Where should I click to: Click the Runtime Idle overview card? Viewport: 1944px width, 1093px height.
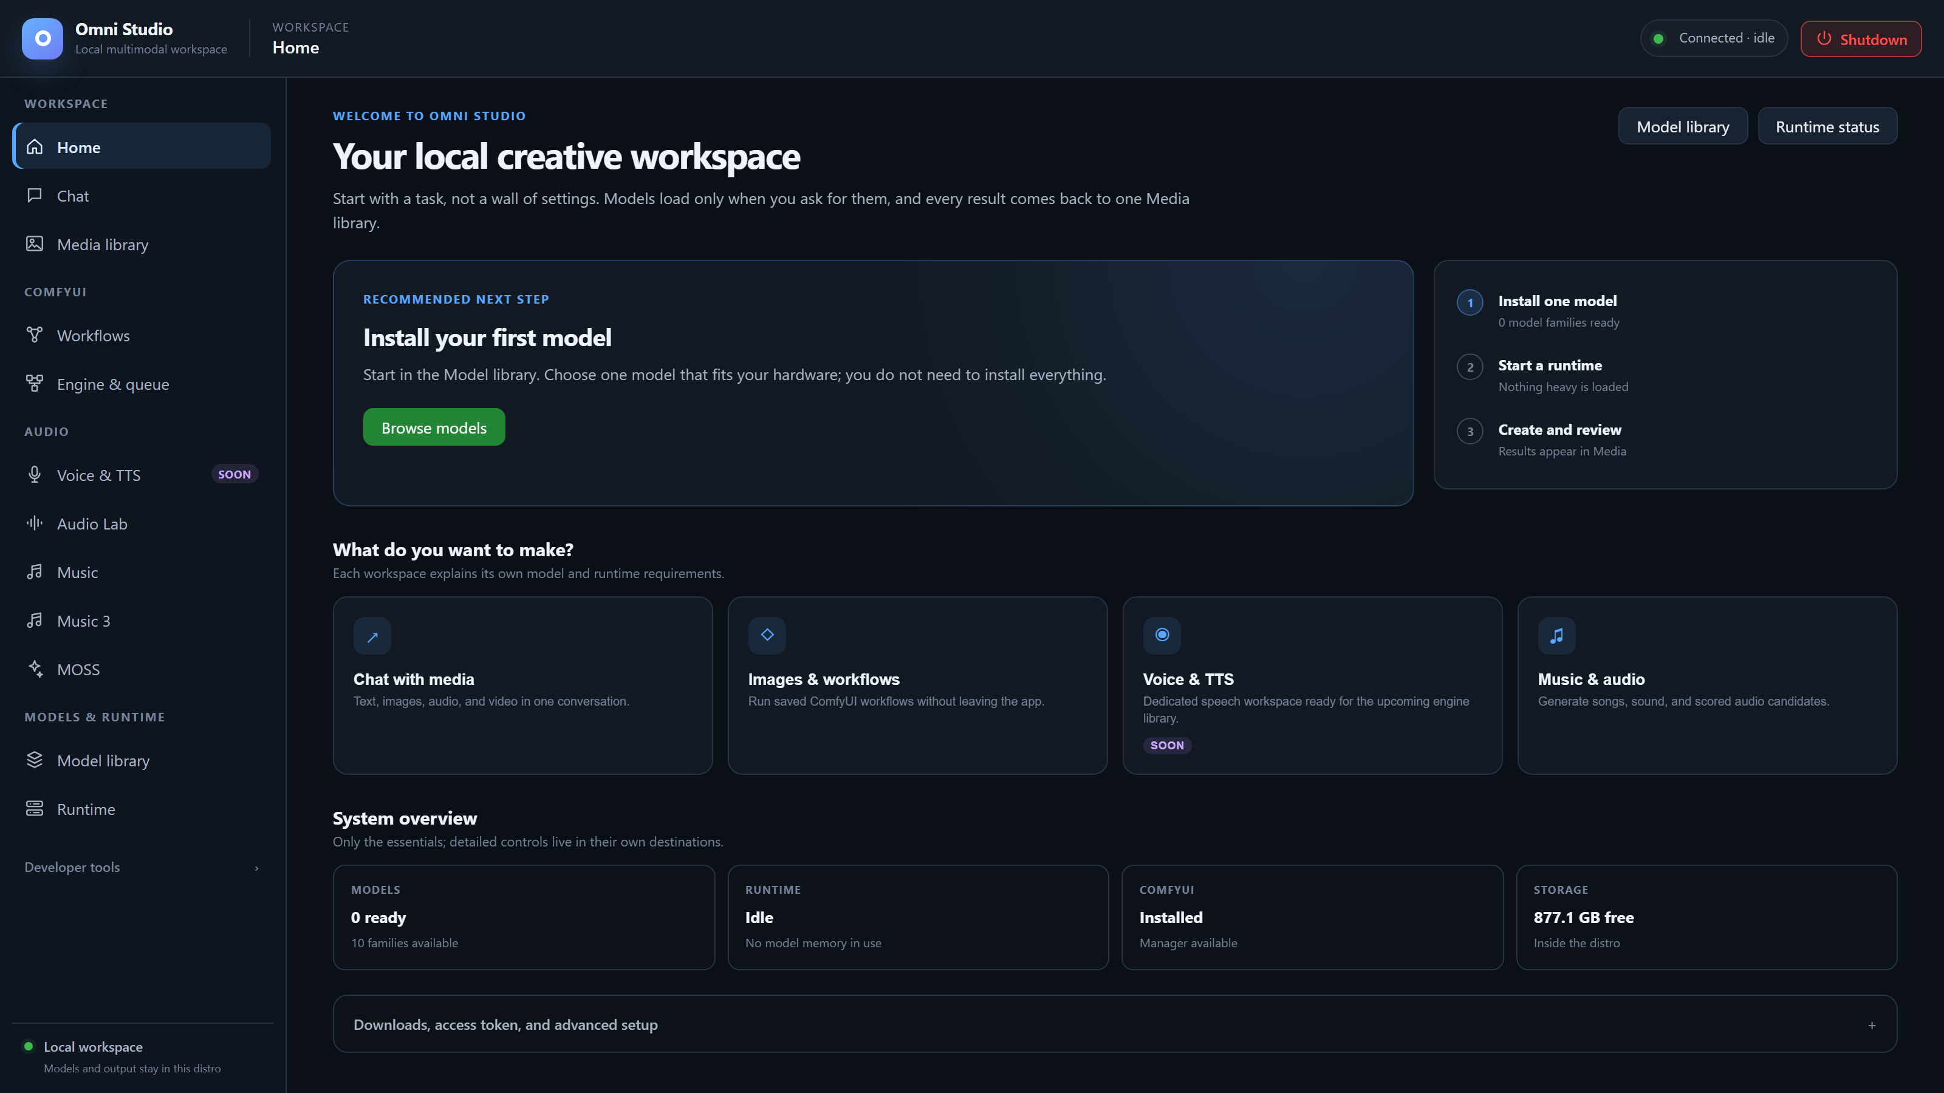tap(918, 918)
